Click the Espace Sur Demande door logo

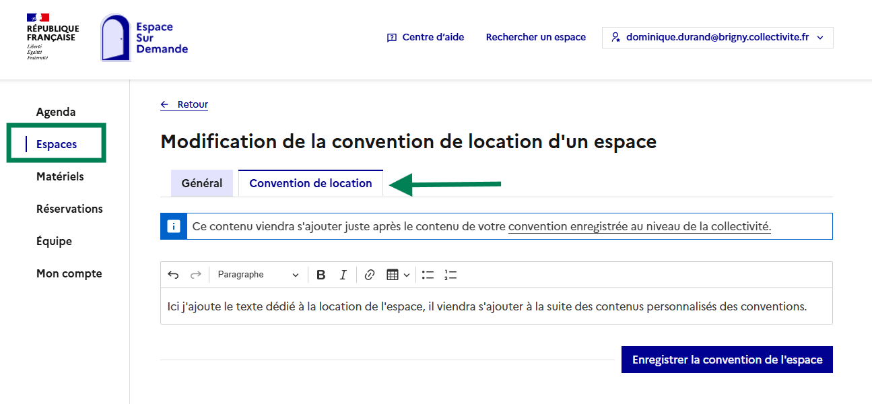(x=116, y=38)
